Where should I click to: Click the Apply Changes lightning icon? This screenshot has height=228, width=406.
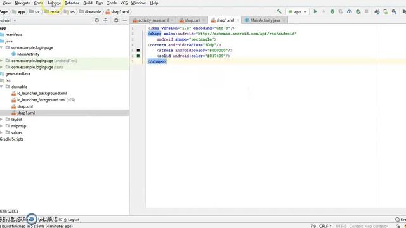(x=324, y=11)
